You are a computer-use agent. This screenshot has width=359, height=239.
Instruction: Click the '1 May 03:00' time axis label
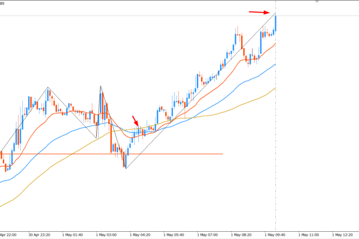click(x=107, y=235)
